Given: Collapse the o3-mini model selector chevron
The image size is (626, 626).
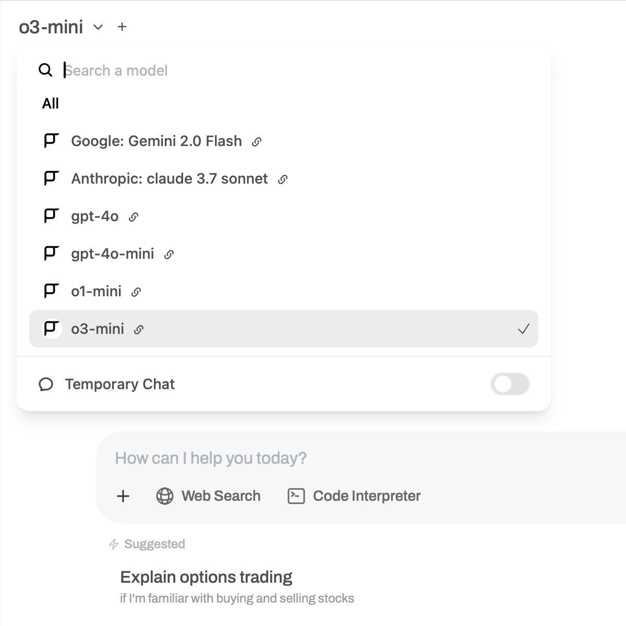Looking at the screenshot, I should [98, 27].
